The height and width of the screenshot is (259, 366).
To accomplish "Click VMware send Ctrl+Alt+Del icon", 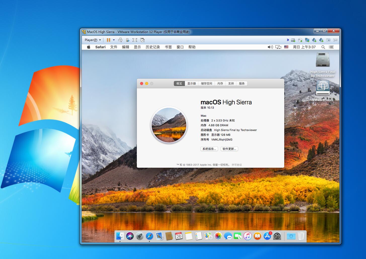I will (120, 40).
